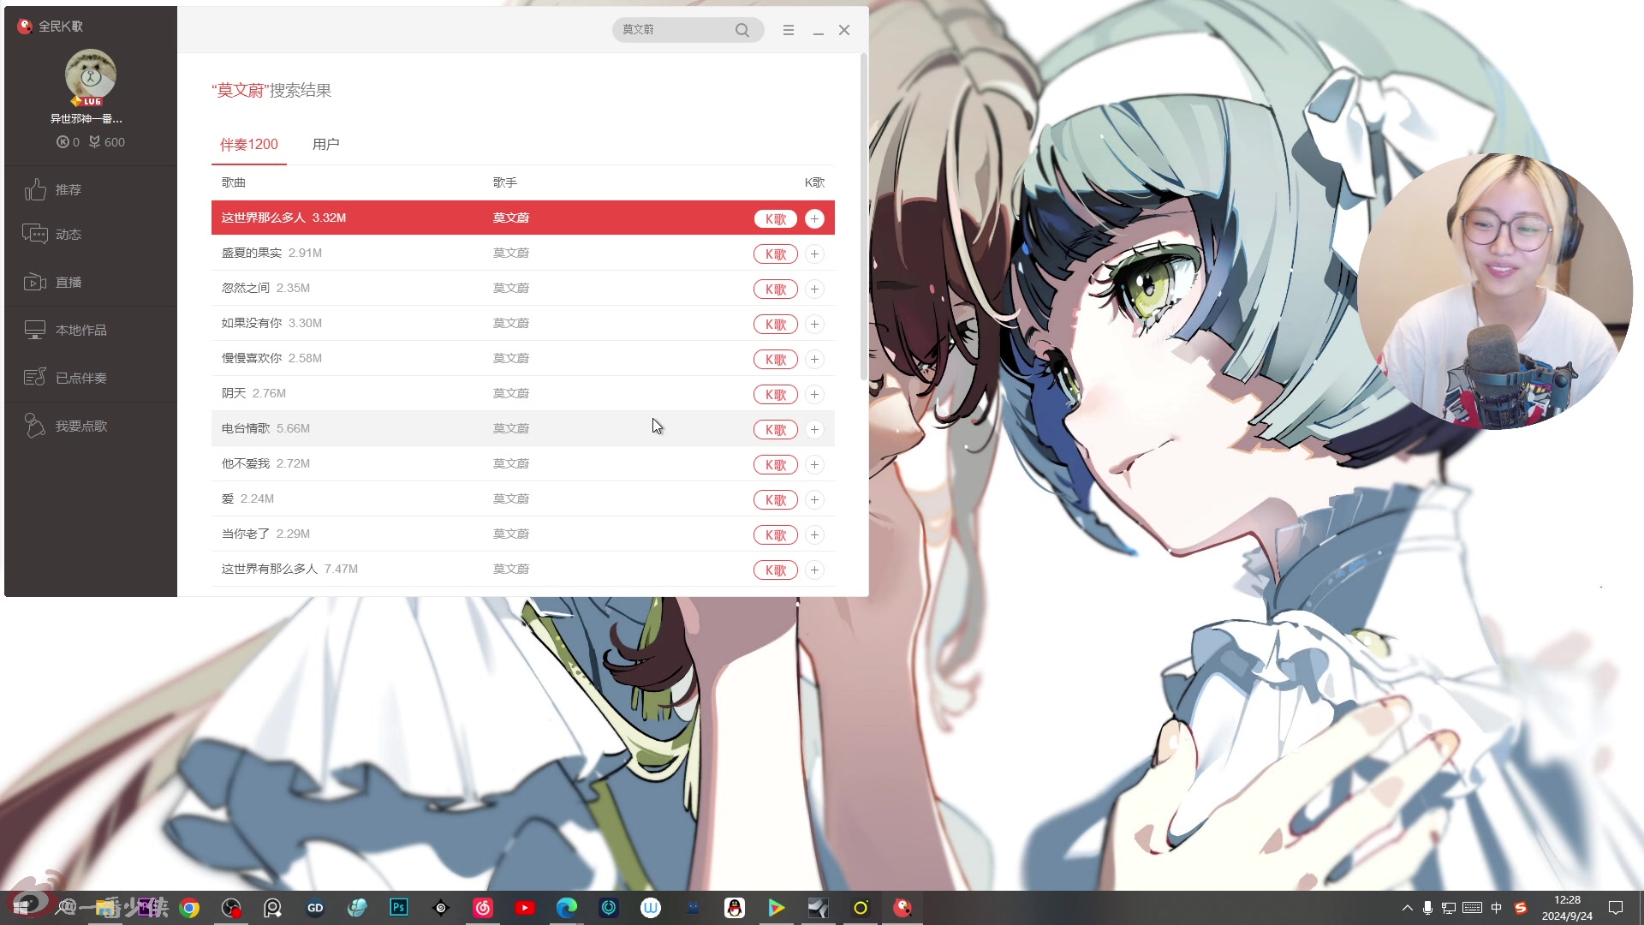1644x925 pixels.
Task: Click singer 莫文蔚 in 阴天 row
Action: [511, 393]
